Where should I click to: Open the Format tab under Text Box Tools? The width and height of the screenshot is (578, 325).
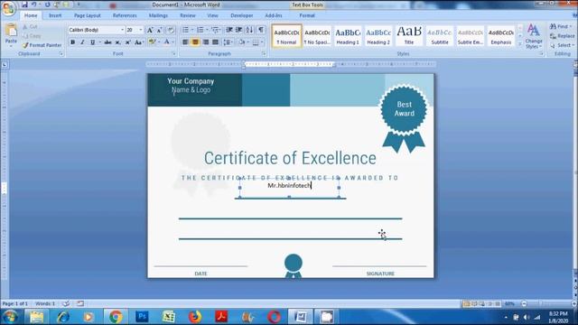click(307, 15)
